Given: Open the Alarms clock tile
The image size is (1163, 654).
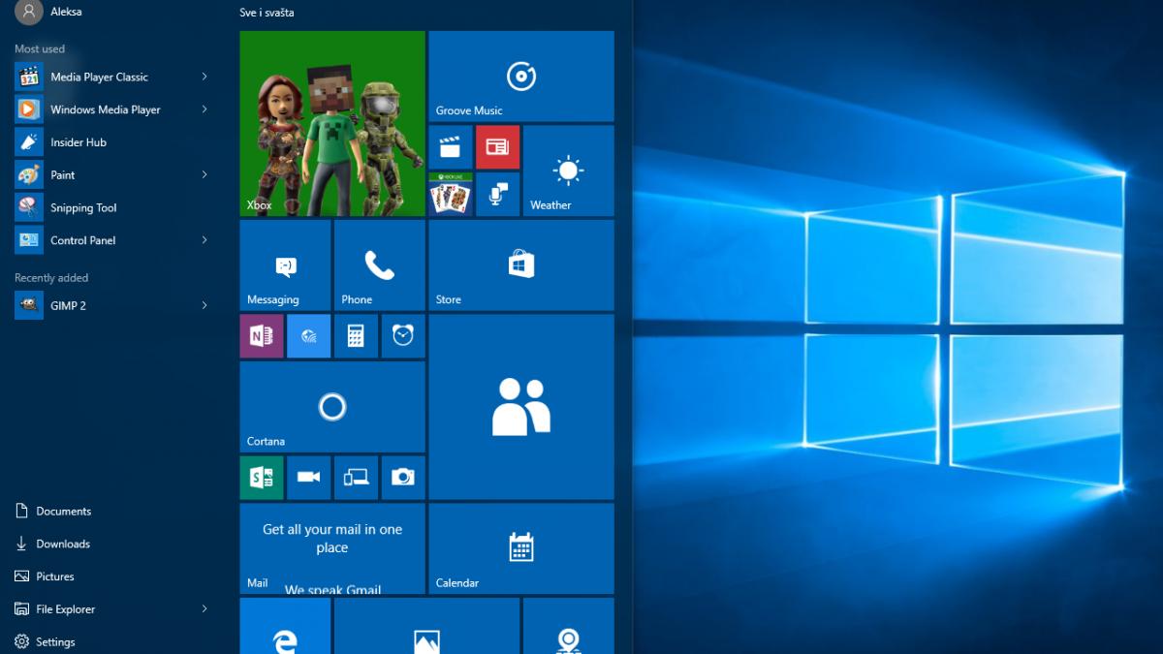Looking at the screenshot, I should click(403, 336).
